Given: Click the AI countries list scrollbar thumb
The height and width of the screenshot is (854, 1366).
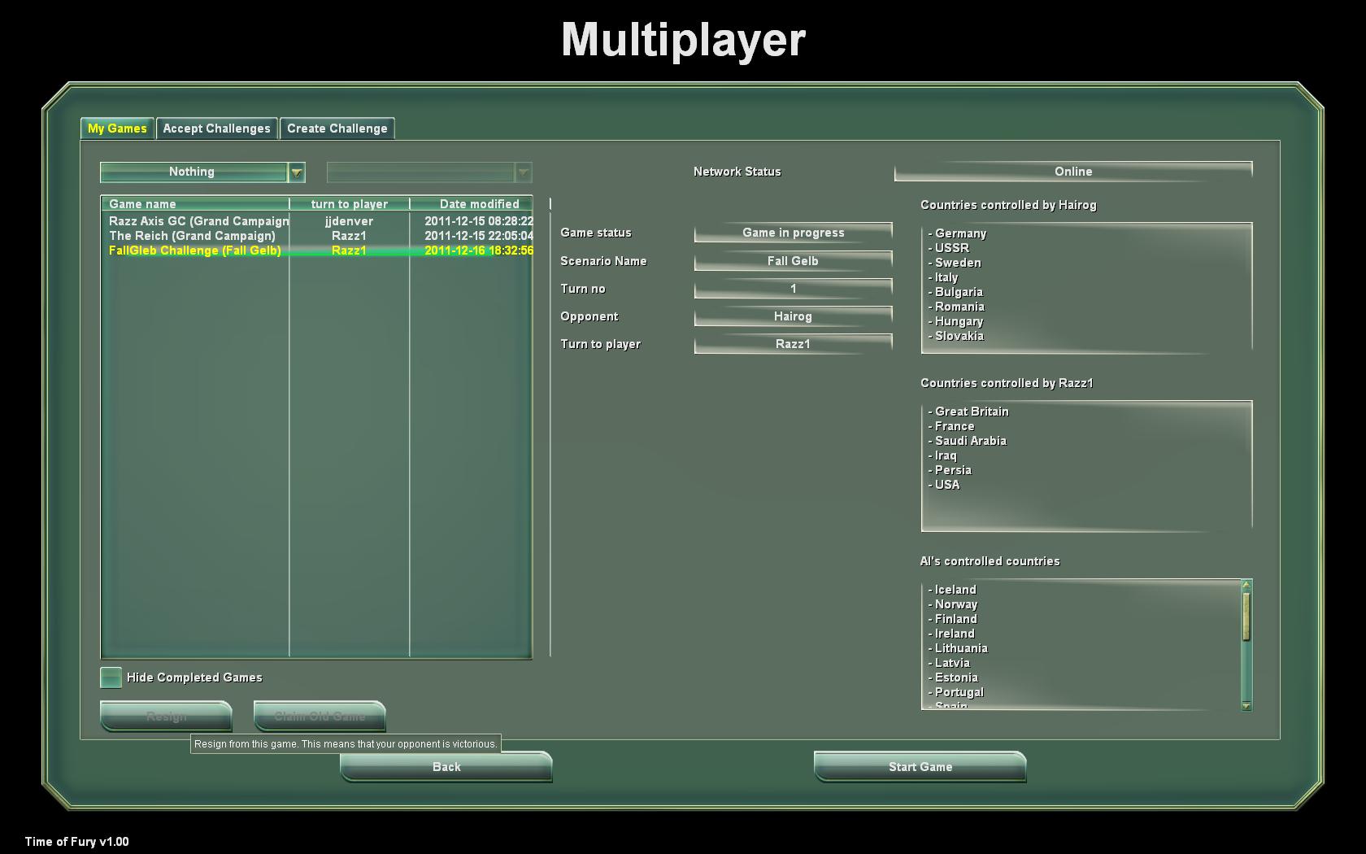Looking at the screenshot, I should 1246,616.
